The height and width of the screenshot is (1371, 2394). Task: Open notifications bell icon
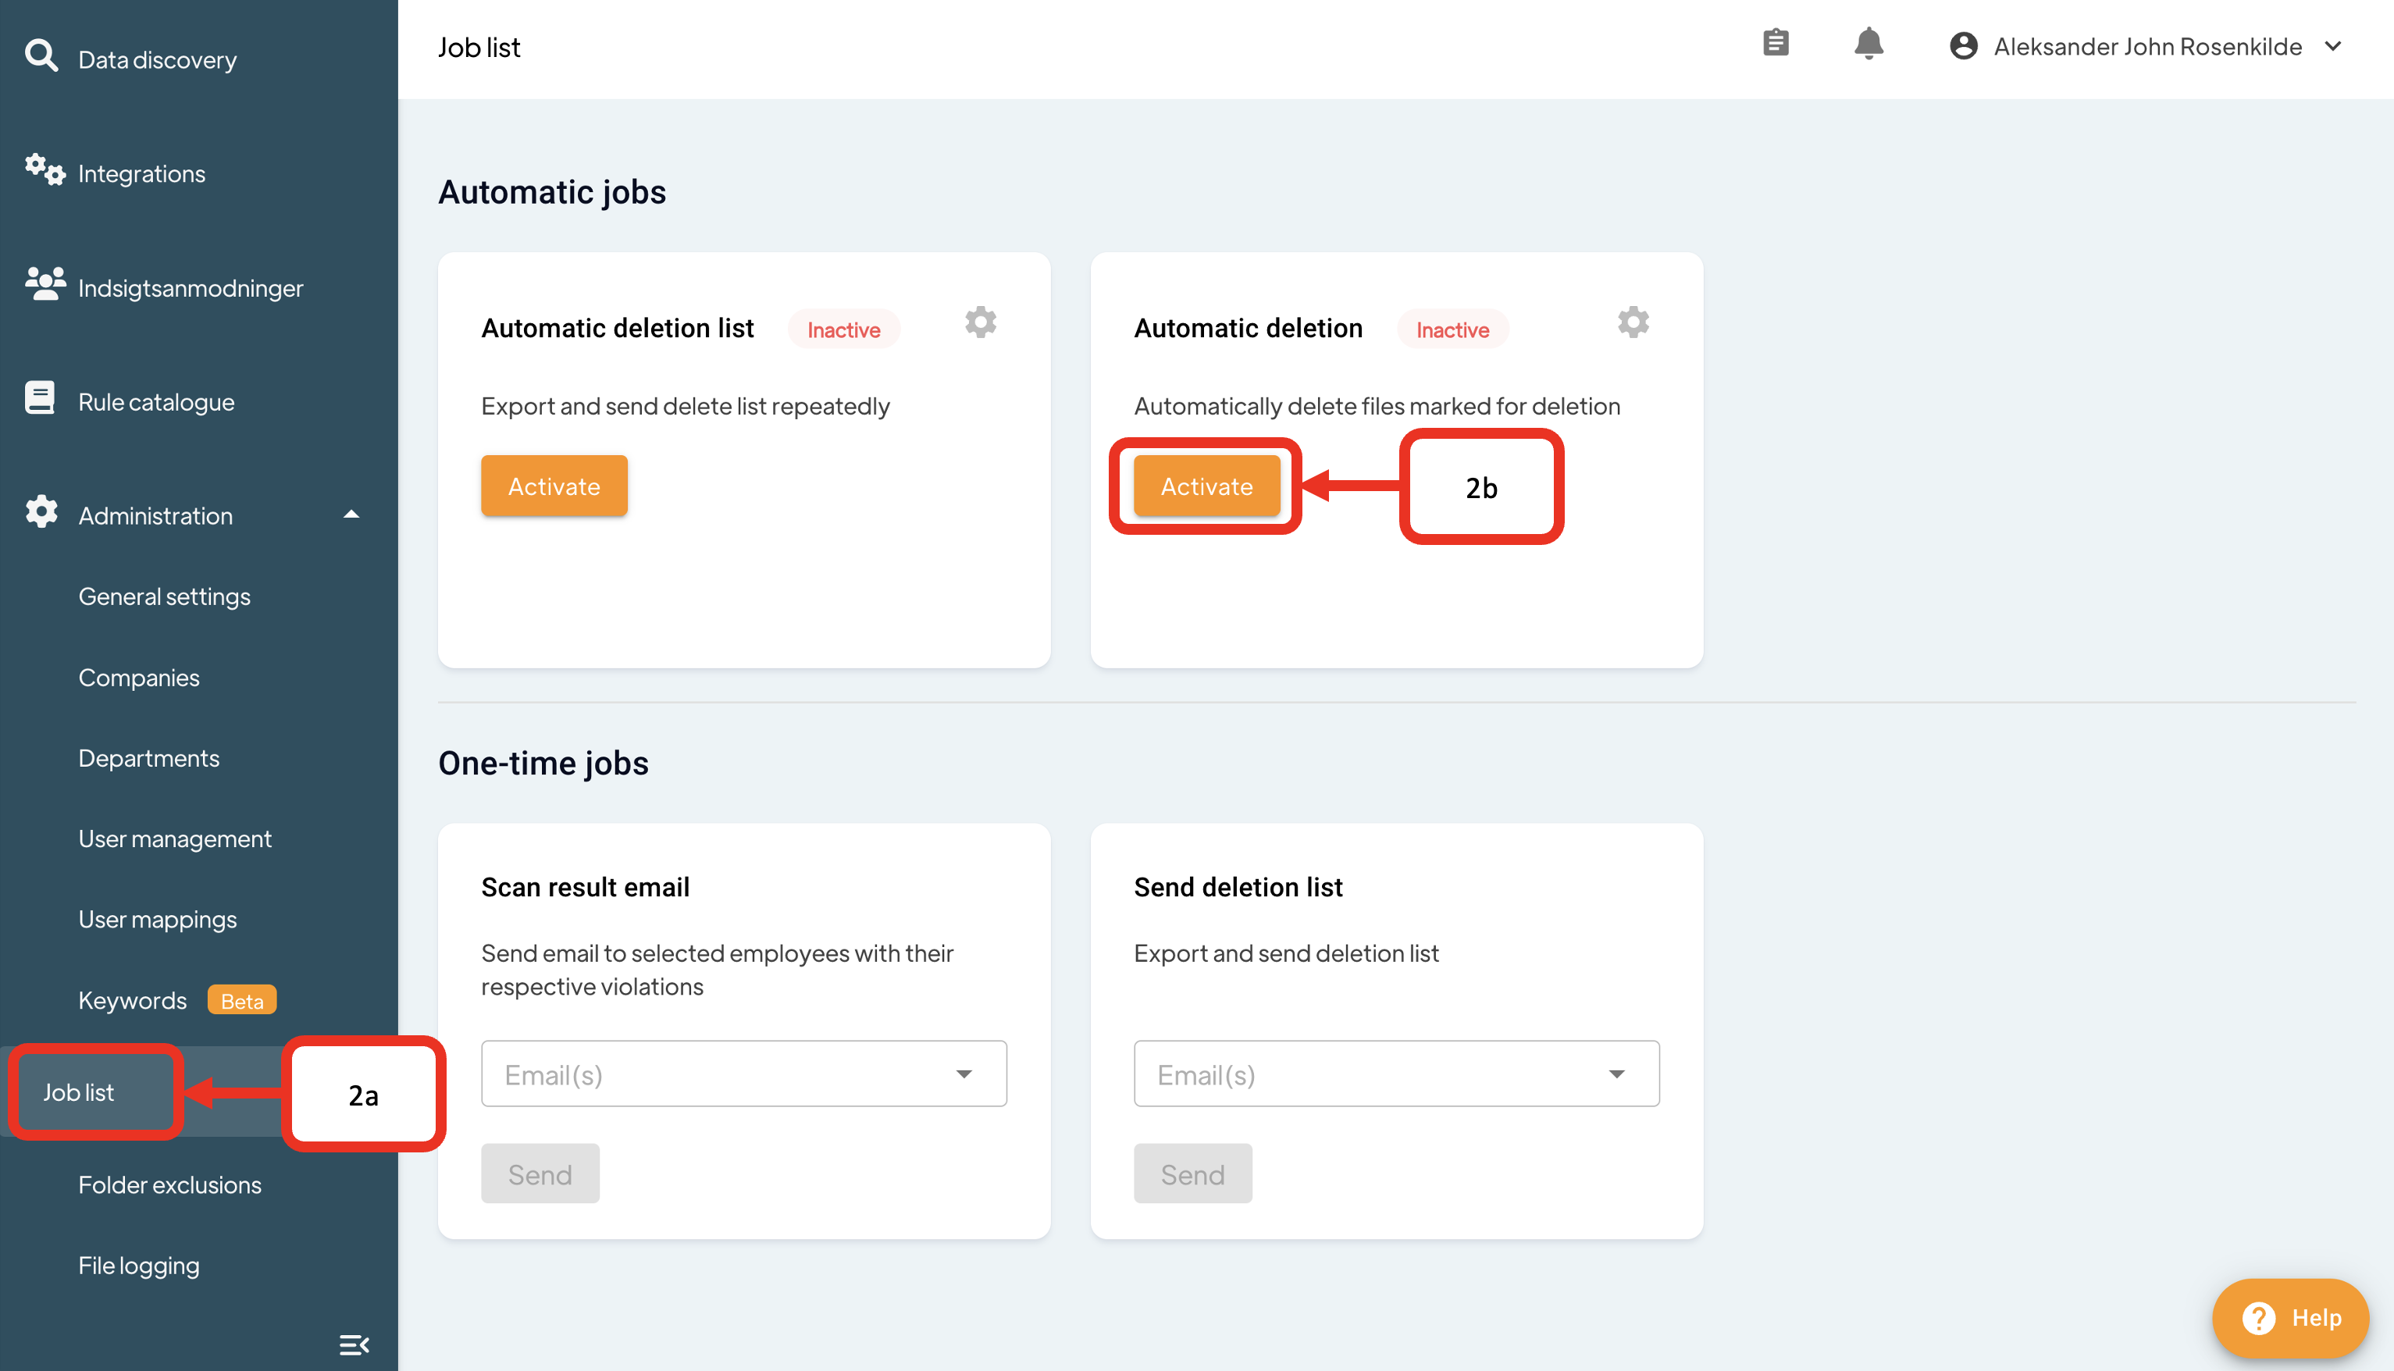click(1869, 45)
